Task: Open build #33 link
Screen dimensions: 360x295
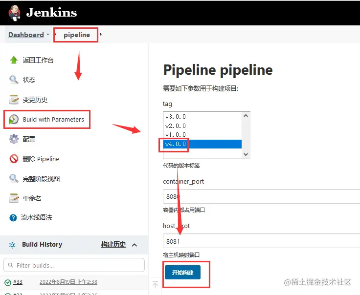Action: point(18,282)
